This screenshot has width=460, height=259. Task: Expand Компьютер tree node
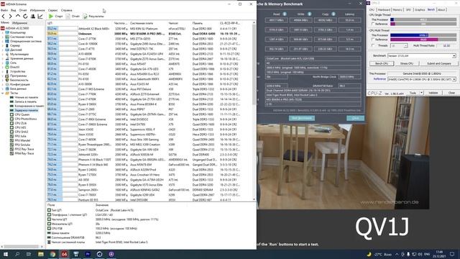pyautogui.click(x=3, y=32)
